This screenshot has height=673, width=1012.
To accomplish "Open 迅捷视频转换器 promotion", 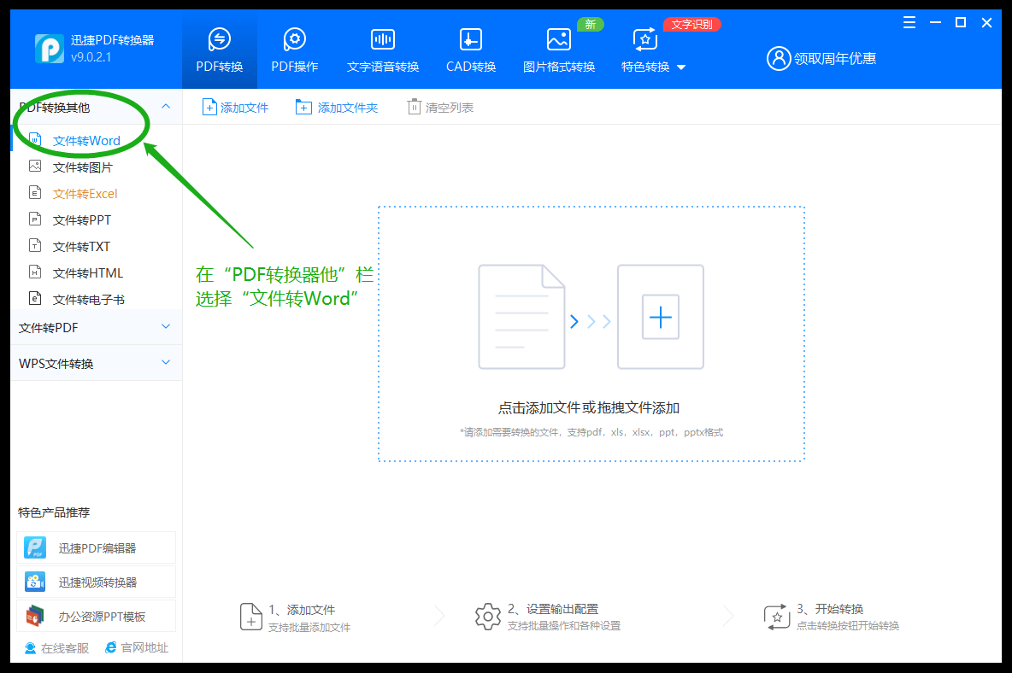I will (x=96, y=581).
